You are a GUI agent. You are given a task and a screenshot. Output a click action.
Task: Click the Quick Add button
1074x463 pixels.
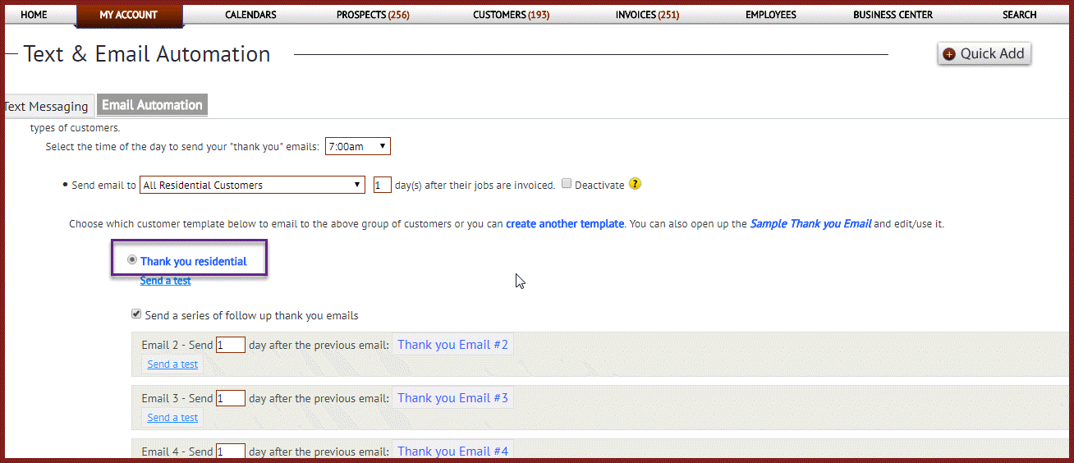coord(984,53)
